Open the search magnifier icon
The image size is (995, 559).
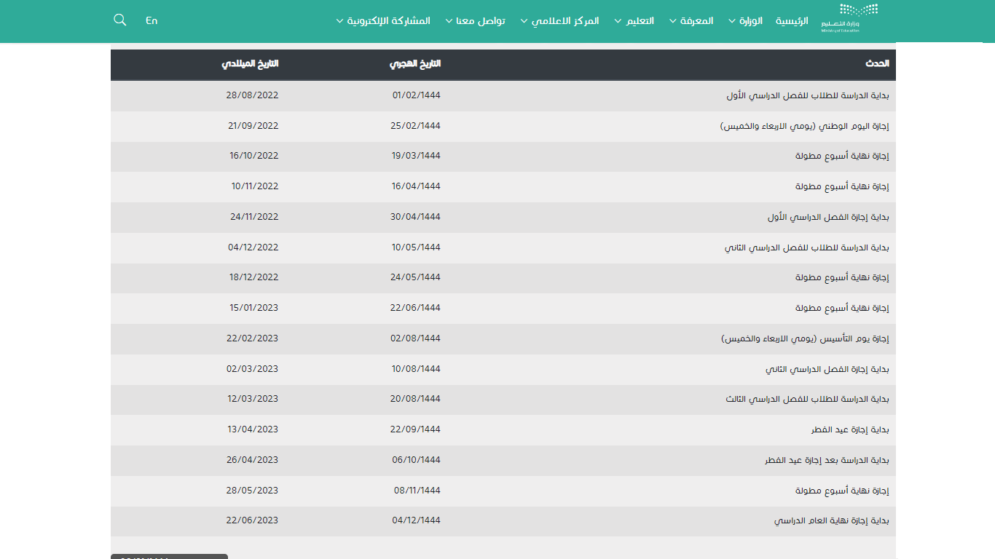click(x=120, y=20)
